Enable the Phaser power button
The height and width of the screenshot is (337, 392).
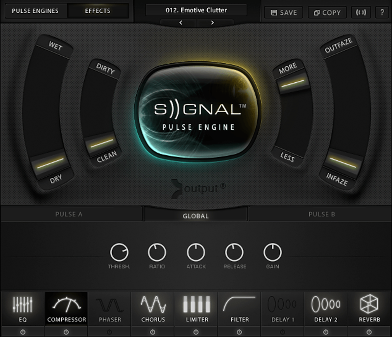pos(109,332)
